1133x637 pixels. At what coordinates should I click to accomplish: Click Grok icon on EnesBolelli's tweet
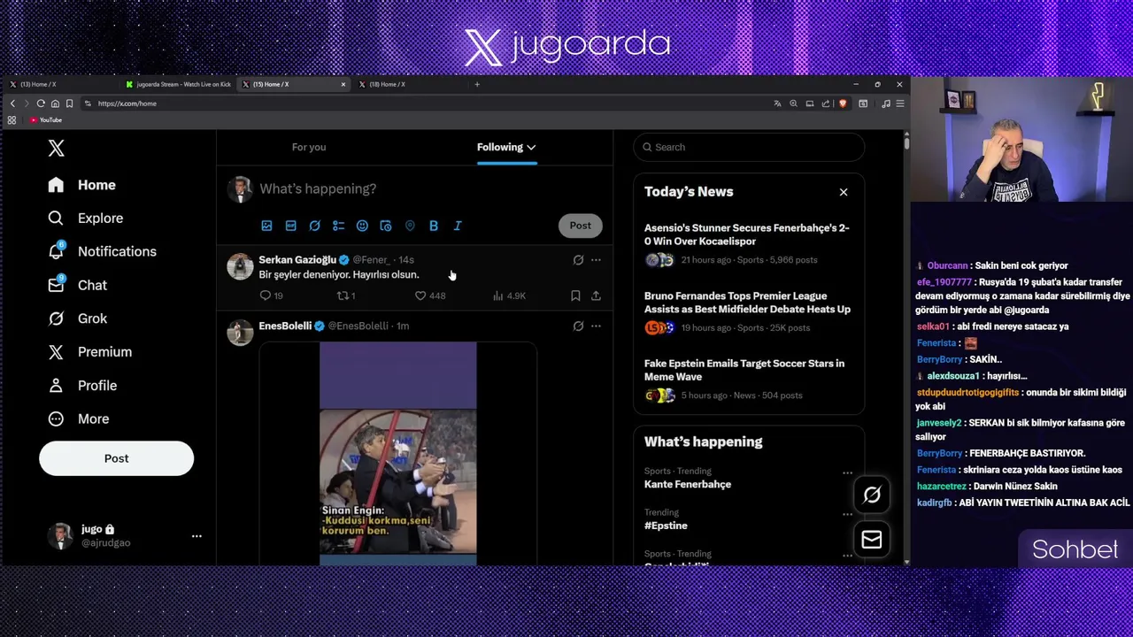pos(578,326)
